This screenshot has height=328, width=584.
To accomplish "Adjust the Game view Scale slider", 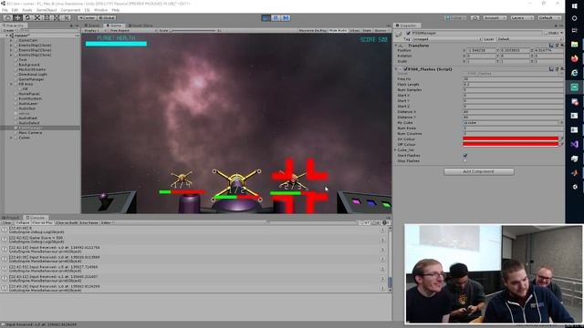I will [193, 30].
